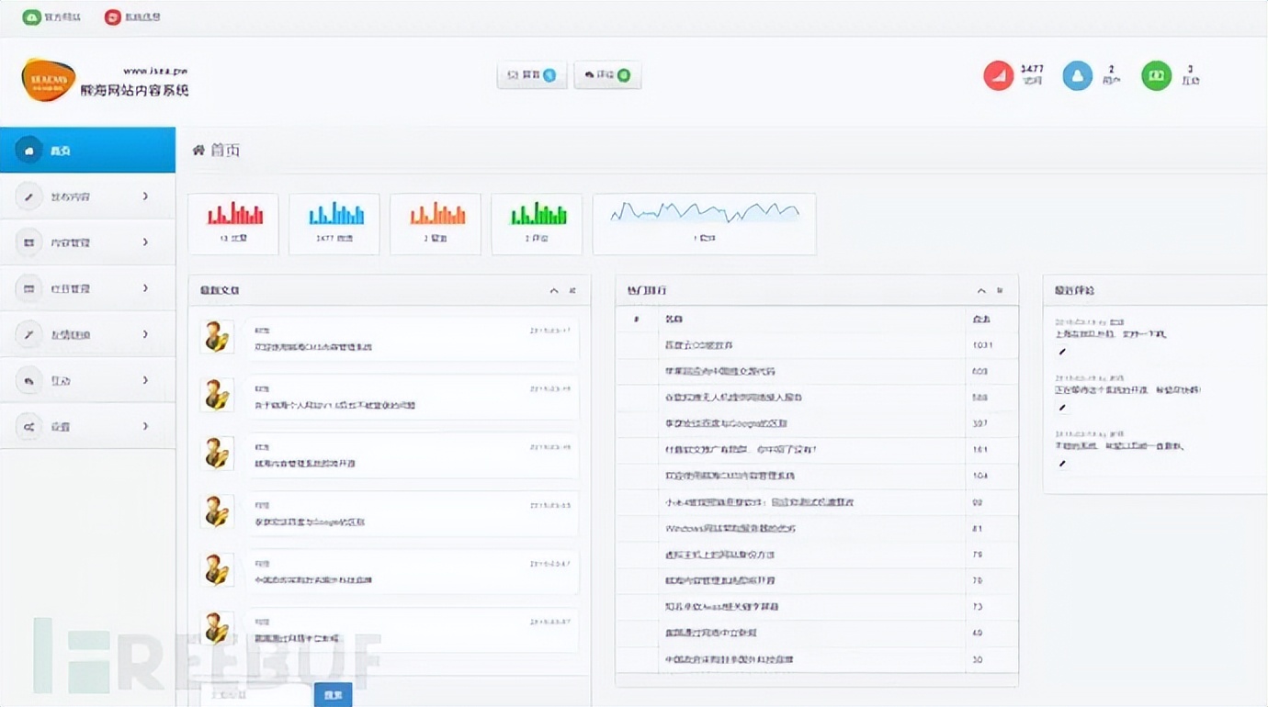Click the 栏目管理 icon in the sidebar
Screen dimensions: 1268x707
click(30, 287)
